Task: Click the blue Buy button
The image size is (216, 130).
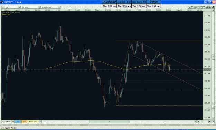Action: pyautogui.click(x=18, y=122)
